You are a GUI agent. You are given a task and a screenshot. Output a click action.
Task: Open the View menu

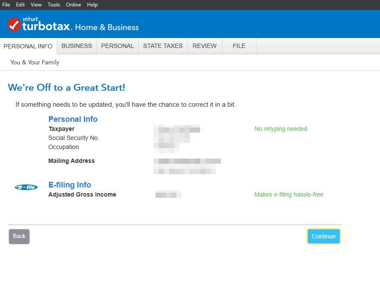coord(36,5)
